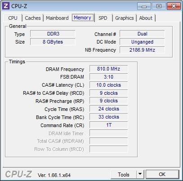Open the Graphics tab
Screen dimensions: 183x181
pyautogui.click(x=125, y=18)
